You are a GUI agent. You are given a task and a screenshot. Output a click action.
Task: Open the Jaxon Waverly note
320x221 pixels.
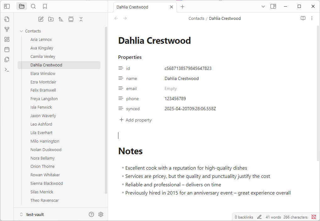click(x=43, y=116)
